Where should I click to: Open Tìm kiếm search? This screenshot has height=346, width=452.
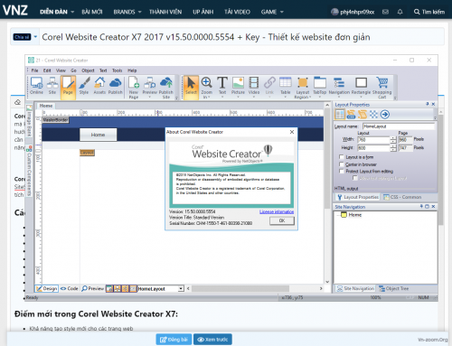[429, 12]
